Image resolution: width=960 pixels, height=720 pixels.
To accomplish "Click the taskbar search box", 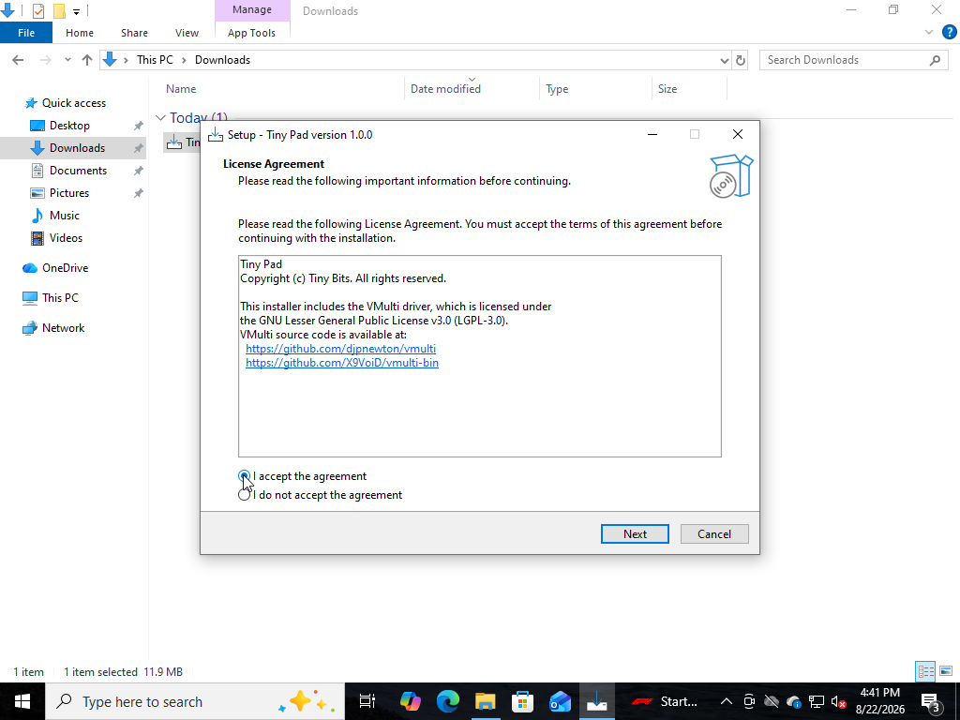I will [x=195, y=701].
